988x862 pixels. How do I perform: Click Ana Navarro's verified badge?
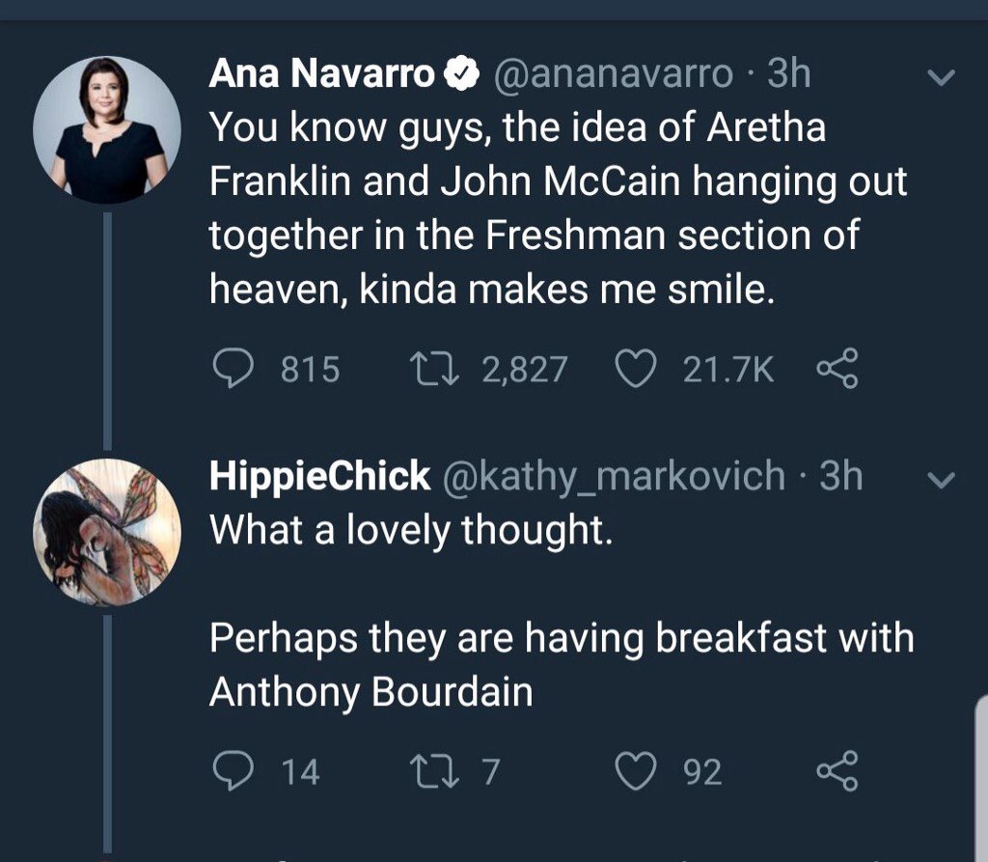point(462,75)
